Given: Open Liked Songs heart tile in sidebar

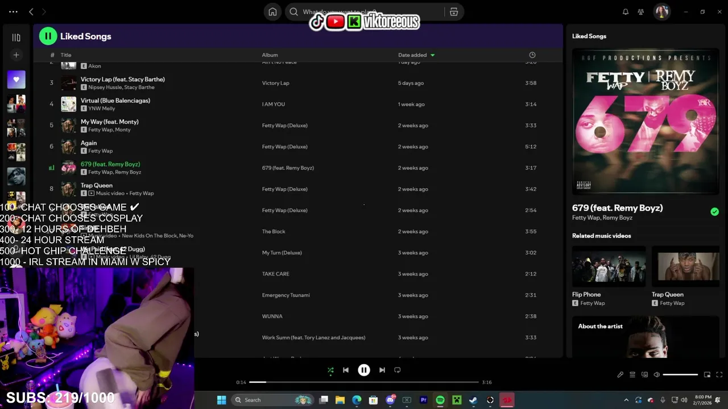Looking at the screenshot, I should [x=16, y=80].
